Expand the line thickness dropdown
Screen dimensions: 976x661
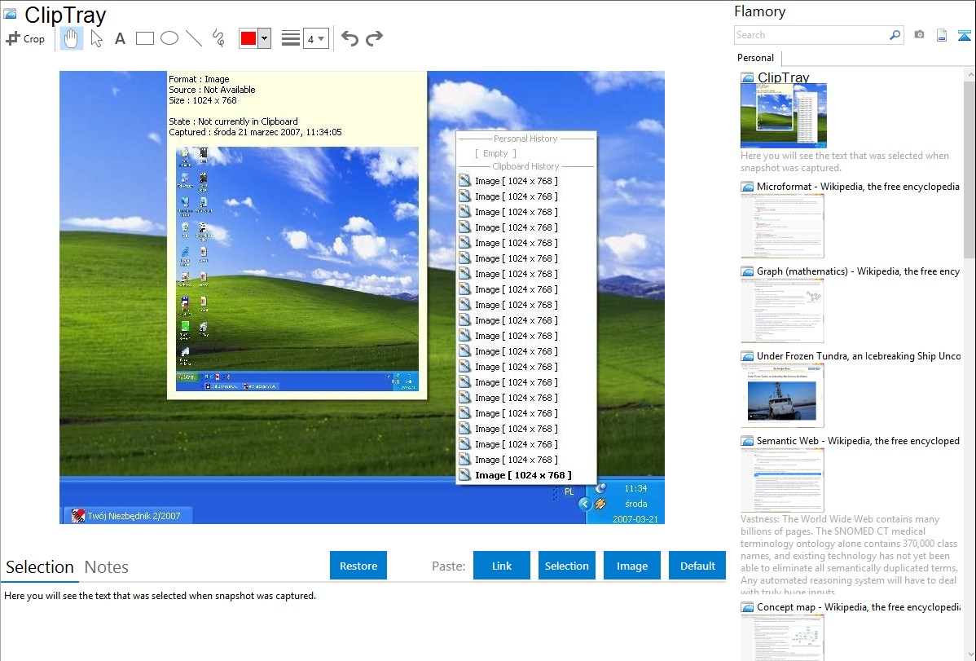pos(315,38)
